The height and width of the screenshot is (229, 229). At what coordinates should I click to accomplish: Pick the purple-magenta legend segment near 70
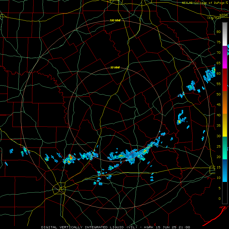coord(225,57)
